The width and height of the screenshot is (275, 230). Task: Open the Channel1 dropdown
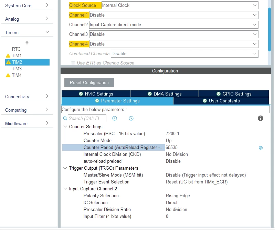[173, 15]
